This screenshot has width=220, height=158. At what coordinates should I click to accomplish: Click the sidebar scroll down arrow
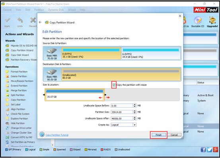click(53, 145)
